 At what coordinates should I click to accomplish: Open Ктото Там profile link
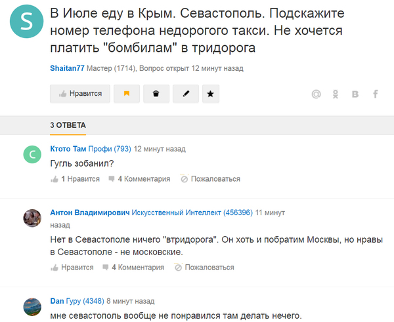68,149
